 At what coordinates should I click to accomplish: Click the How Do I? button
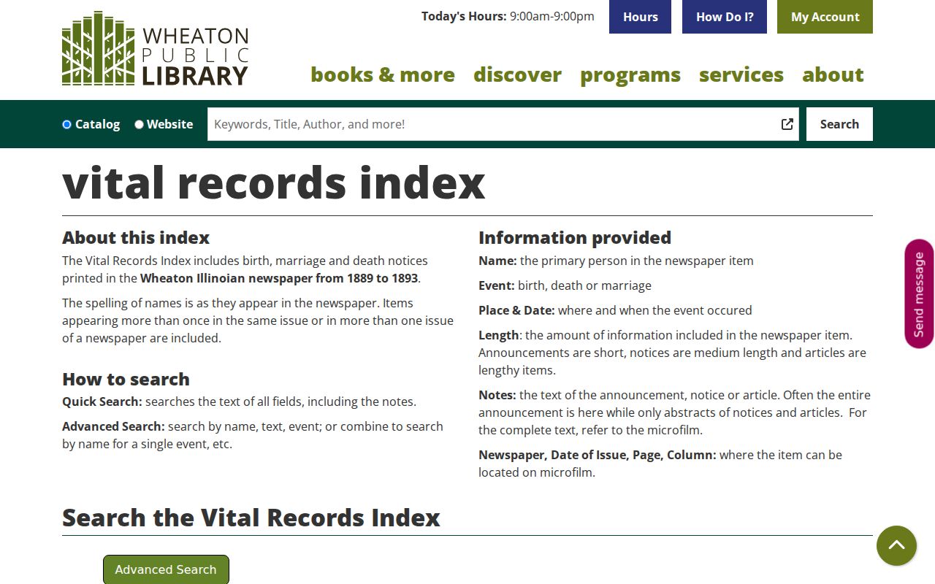(x=725, y=17)
